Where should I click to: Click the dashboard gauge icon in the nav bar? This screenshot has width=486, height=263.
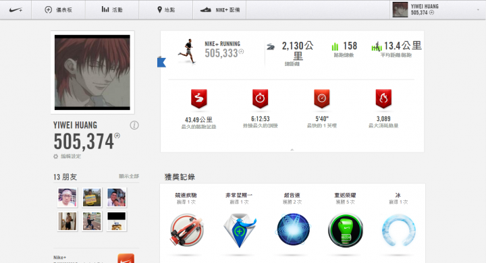49,10
